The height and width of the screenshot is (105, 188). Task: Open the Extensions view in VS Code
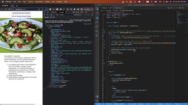point(97,27)
